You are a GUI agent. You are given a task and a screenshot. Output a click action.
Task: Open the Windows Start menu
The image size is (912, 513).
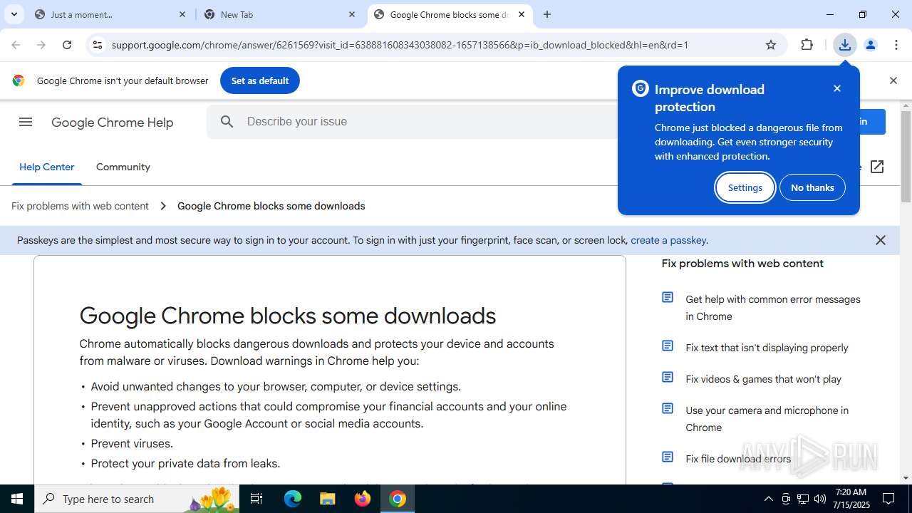coord(17,499)
